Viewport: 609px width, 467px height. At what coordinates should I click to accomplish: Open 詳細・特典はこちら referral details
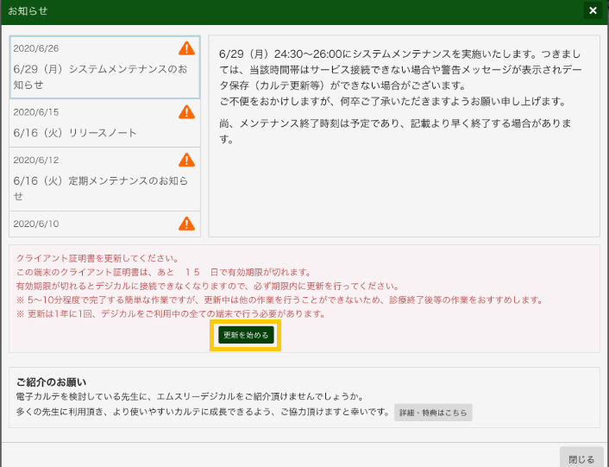point(433,413)
